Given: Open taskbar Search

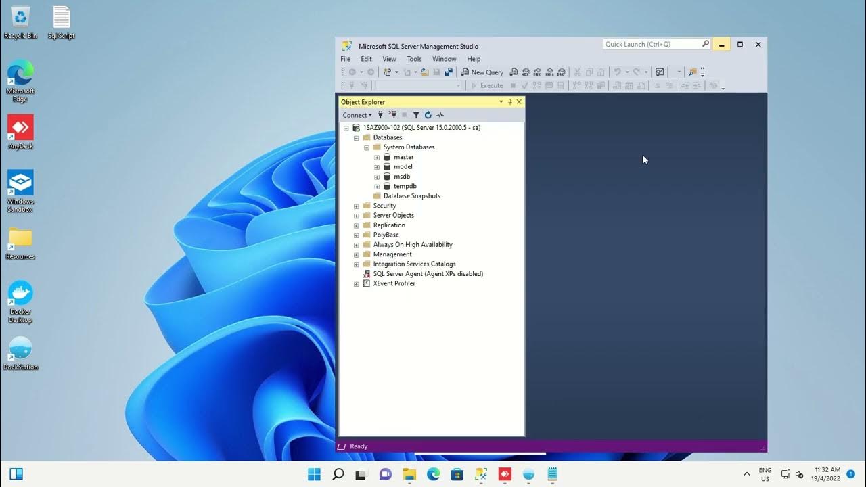Looking at the screenshot, I should [338, 474].
